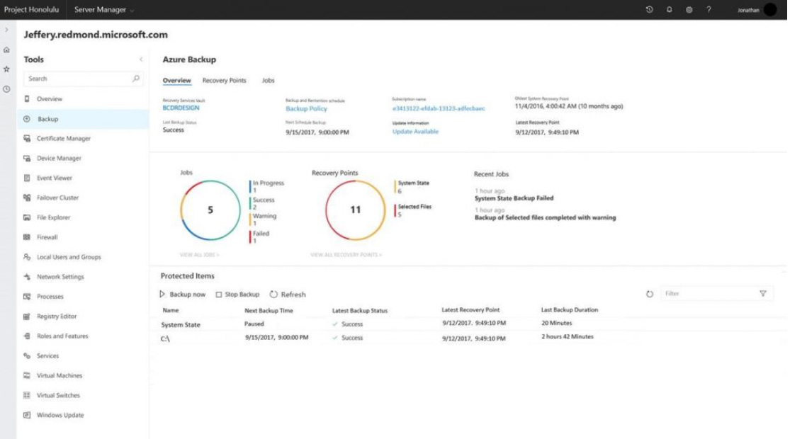
Task: Open the Device Manager icon
Action: coord(27,158)
